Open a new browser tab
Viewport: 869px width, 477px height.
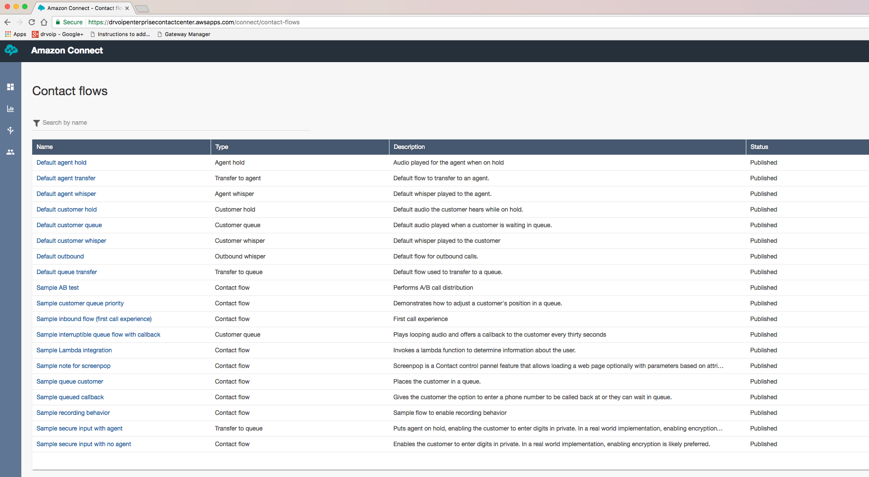[x=142, y=8]
